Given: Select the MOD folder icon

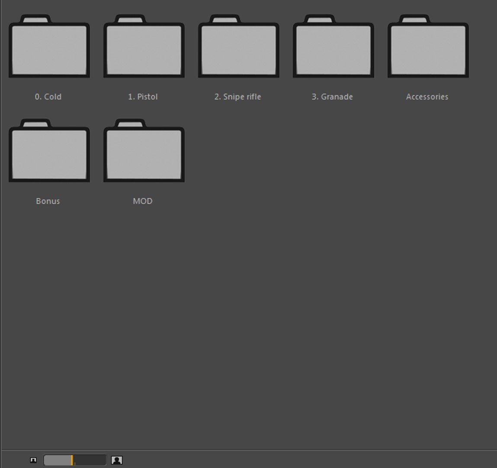Looking at the screenshot, I should (144, 150).
